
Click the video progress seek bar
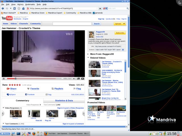34,78
